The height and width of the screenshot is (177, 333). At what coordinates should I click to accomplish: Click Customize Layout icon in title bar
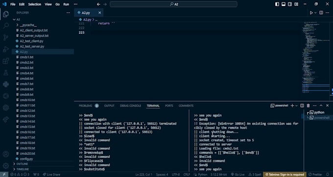pos(296,4)
